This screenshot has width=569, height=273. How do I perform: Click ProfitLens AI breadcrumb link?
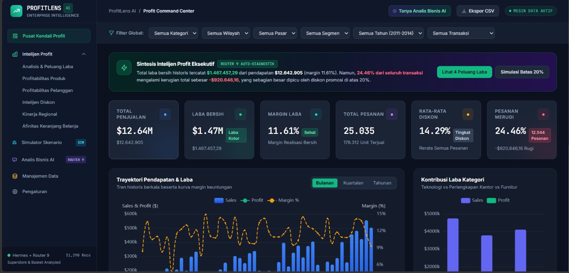coord(122,11)
